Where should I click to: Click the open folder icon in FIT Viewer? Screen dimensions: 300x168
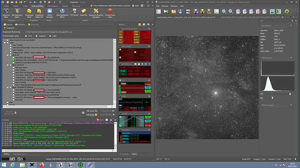click(174, 12)
